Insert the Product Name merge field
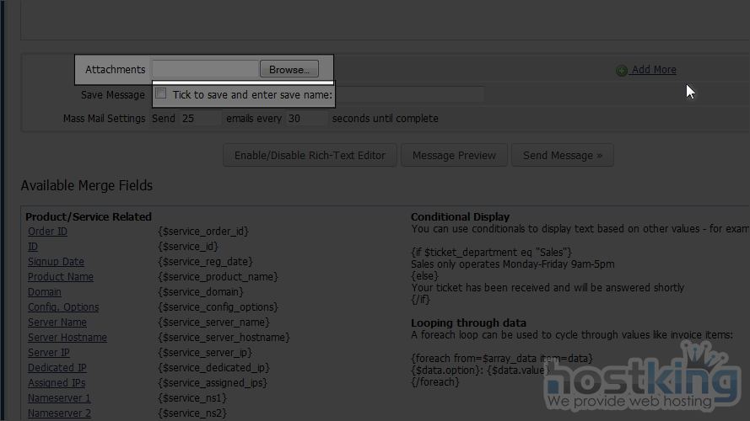 (60, 277)
